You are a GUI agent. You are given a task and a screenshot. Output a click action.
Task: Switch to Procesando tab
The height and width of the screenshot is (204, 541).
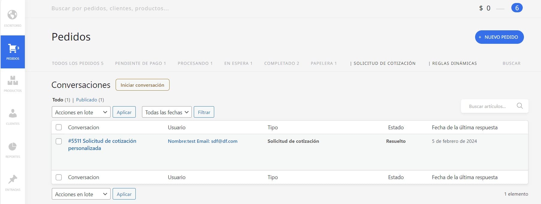coord(195,63)
